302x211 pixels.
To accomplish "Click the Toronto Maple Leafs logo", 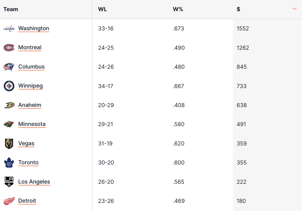I will click(9, 163).
